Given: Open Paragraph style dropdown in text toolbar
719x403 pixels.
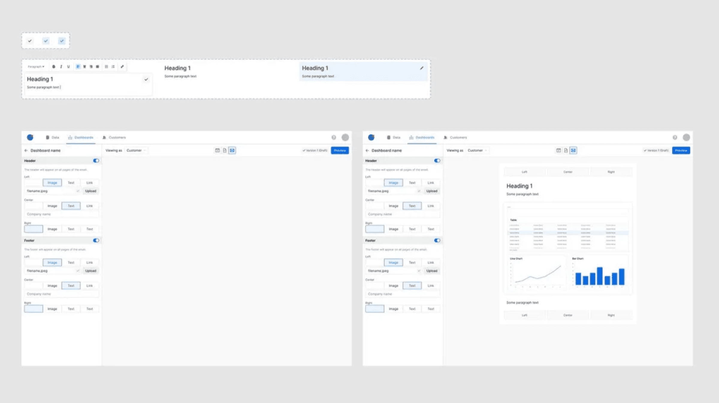Looking at the screenshot, I should (x=36, y=67).
